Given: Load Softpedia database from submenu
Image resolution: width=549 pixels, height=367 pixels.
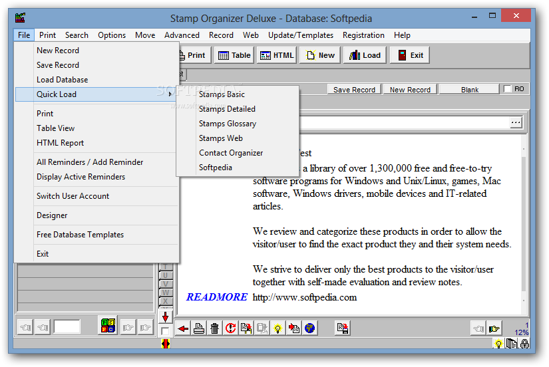Looking at the screenshot, I should tap(238, 168).
